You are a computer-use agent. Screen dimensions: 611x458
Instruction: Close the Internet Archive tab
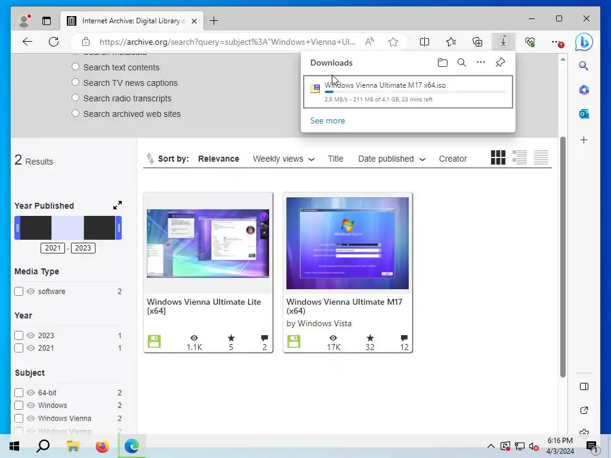(194, 21)
